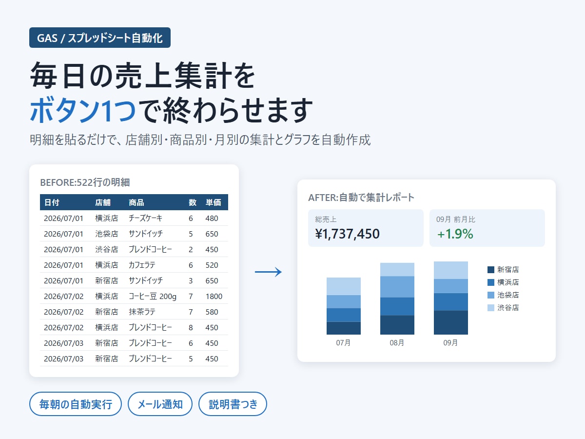Select the 09月 前月比 label
Image resolution: width=585 pixels, height=439 pixels.
pos(456,219)
